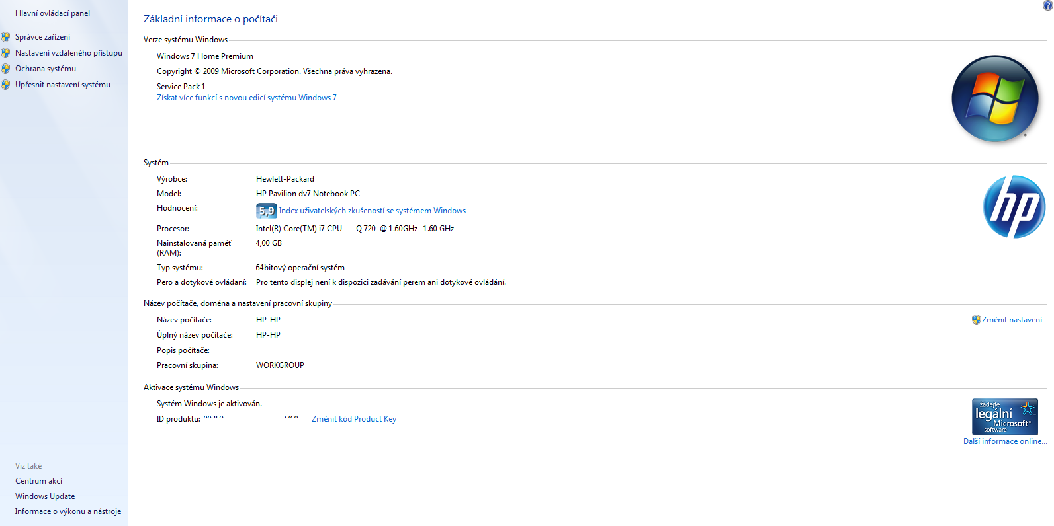Click HP-HP value beside Název počítače

(x=268, y=320)
